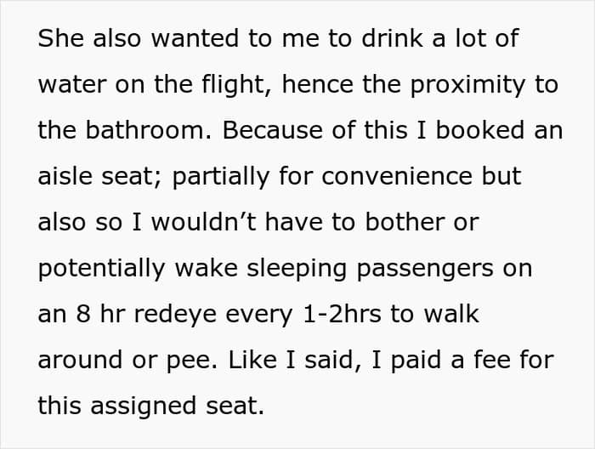Click on the word "proximity"
This screenshot has height=449, width=595.
tap(467, 84)
